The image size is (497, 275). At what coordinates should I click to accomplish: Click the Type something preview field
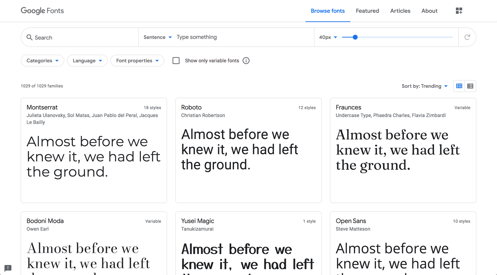(244, 37)
